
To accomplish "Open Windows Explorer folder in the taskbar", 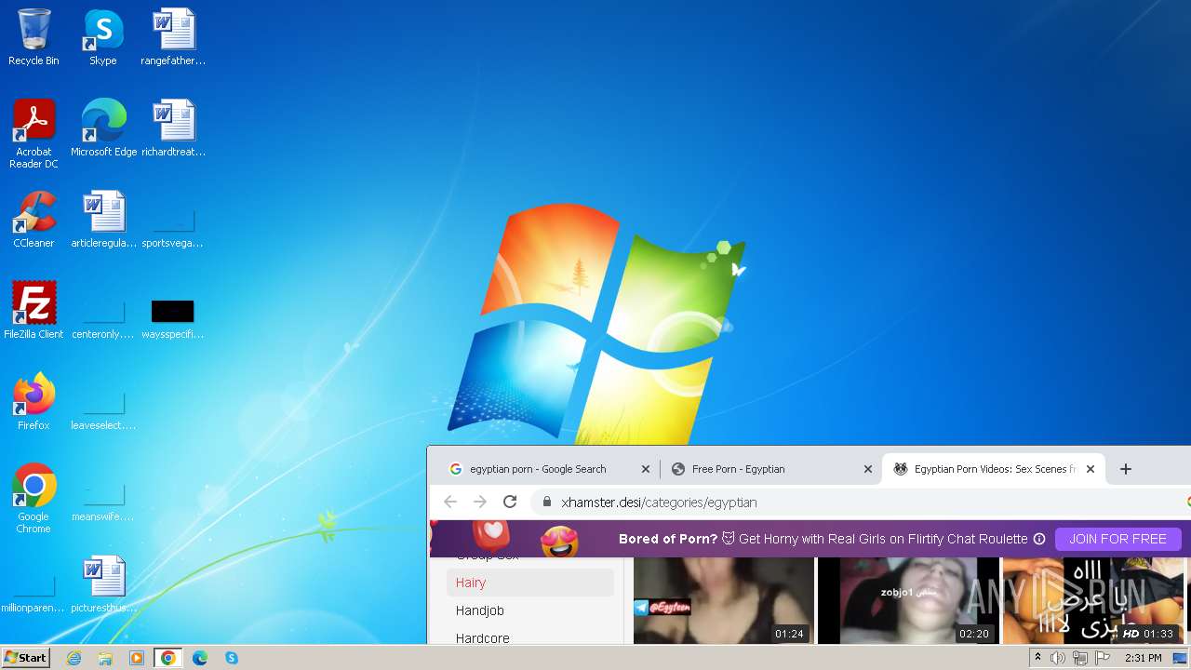I will point(105,658).
